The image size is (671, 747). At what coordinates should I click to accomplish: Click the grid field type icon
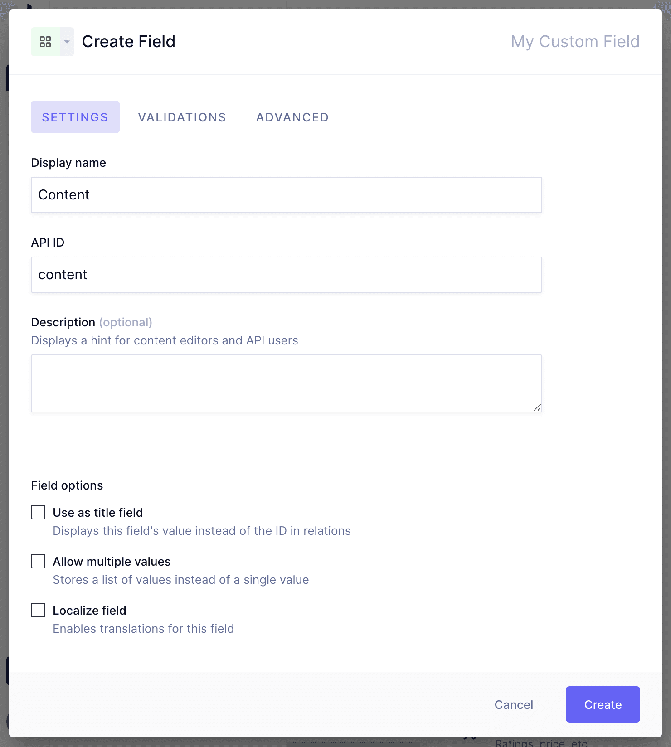click(45, 41)
